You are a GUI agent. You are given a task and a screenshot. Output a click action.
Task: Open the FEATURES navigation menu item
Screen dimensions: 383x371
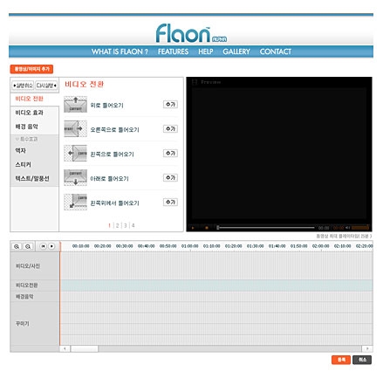pyautogui.click(x=173, y=52)
